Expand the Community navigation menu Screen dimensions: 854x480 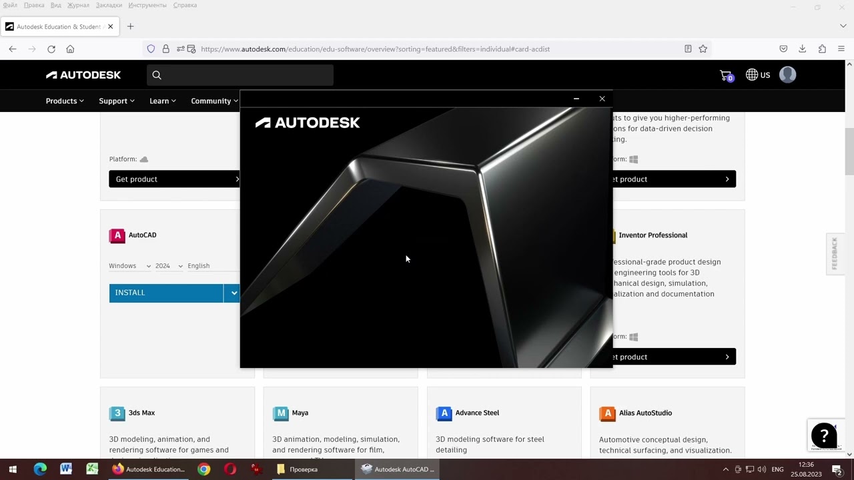(215, 101)
